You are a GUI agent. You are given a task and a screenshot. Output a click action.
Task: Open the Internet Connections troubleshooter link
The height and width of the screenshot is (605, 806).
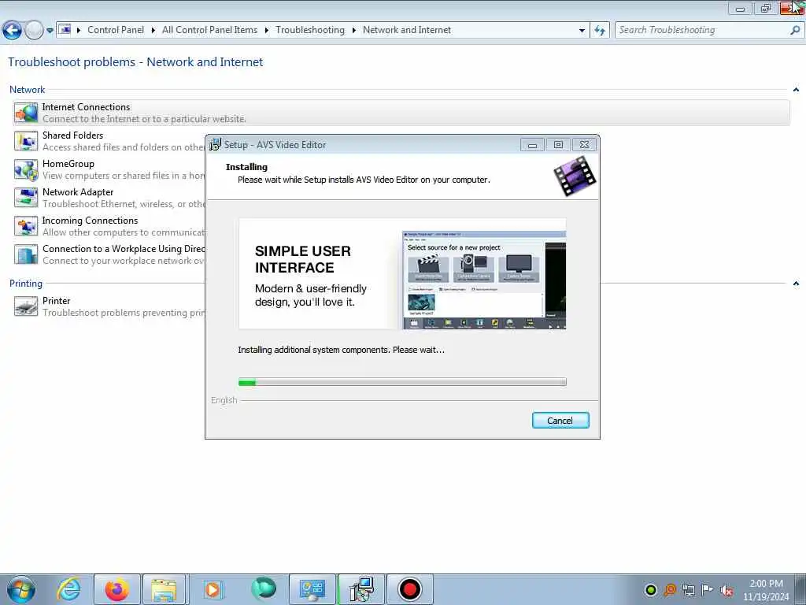[86, 107]
